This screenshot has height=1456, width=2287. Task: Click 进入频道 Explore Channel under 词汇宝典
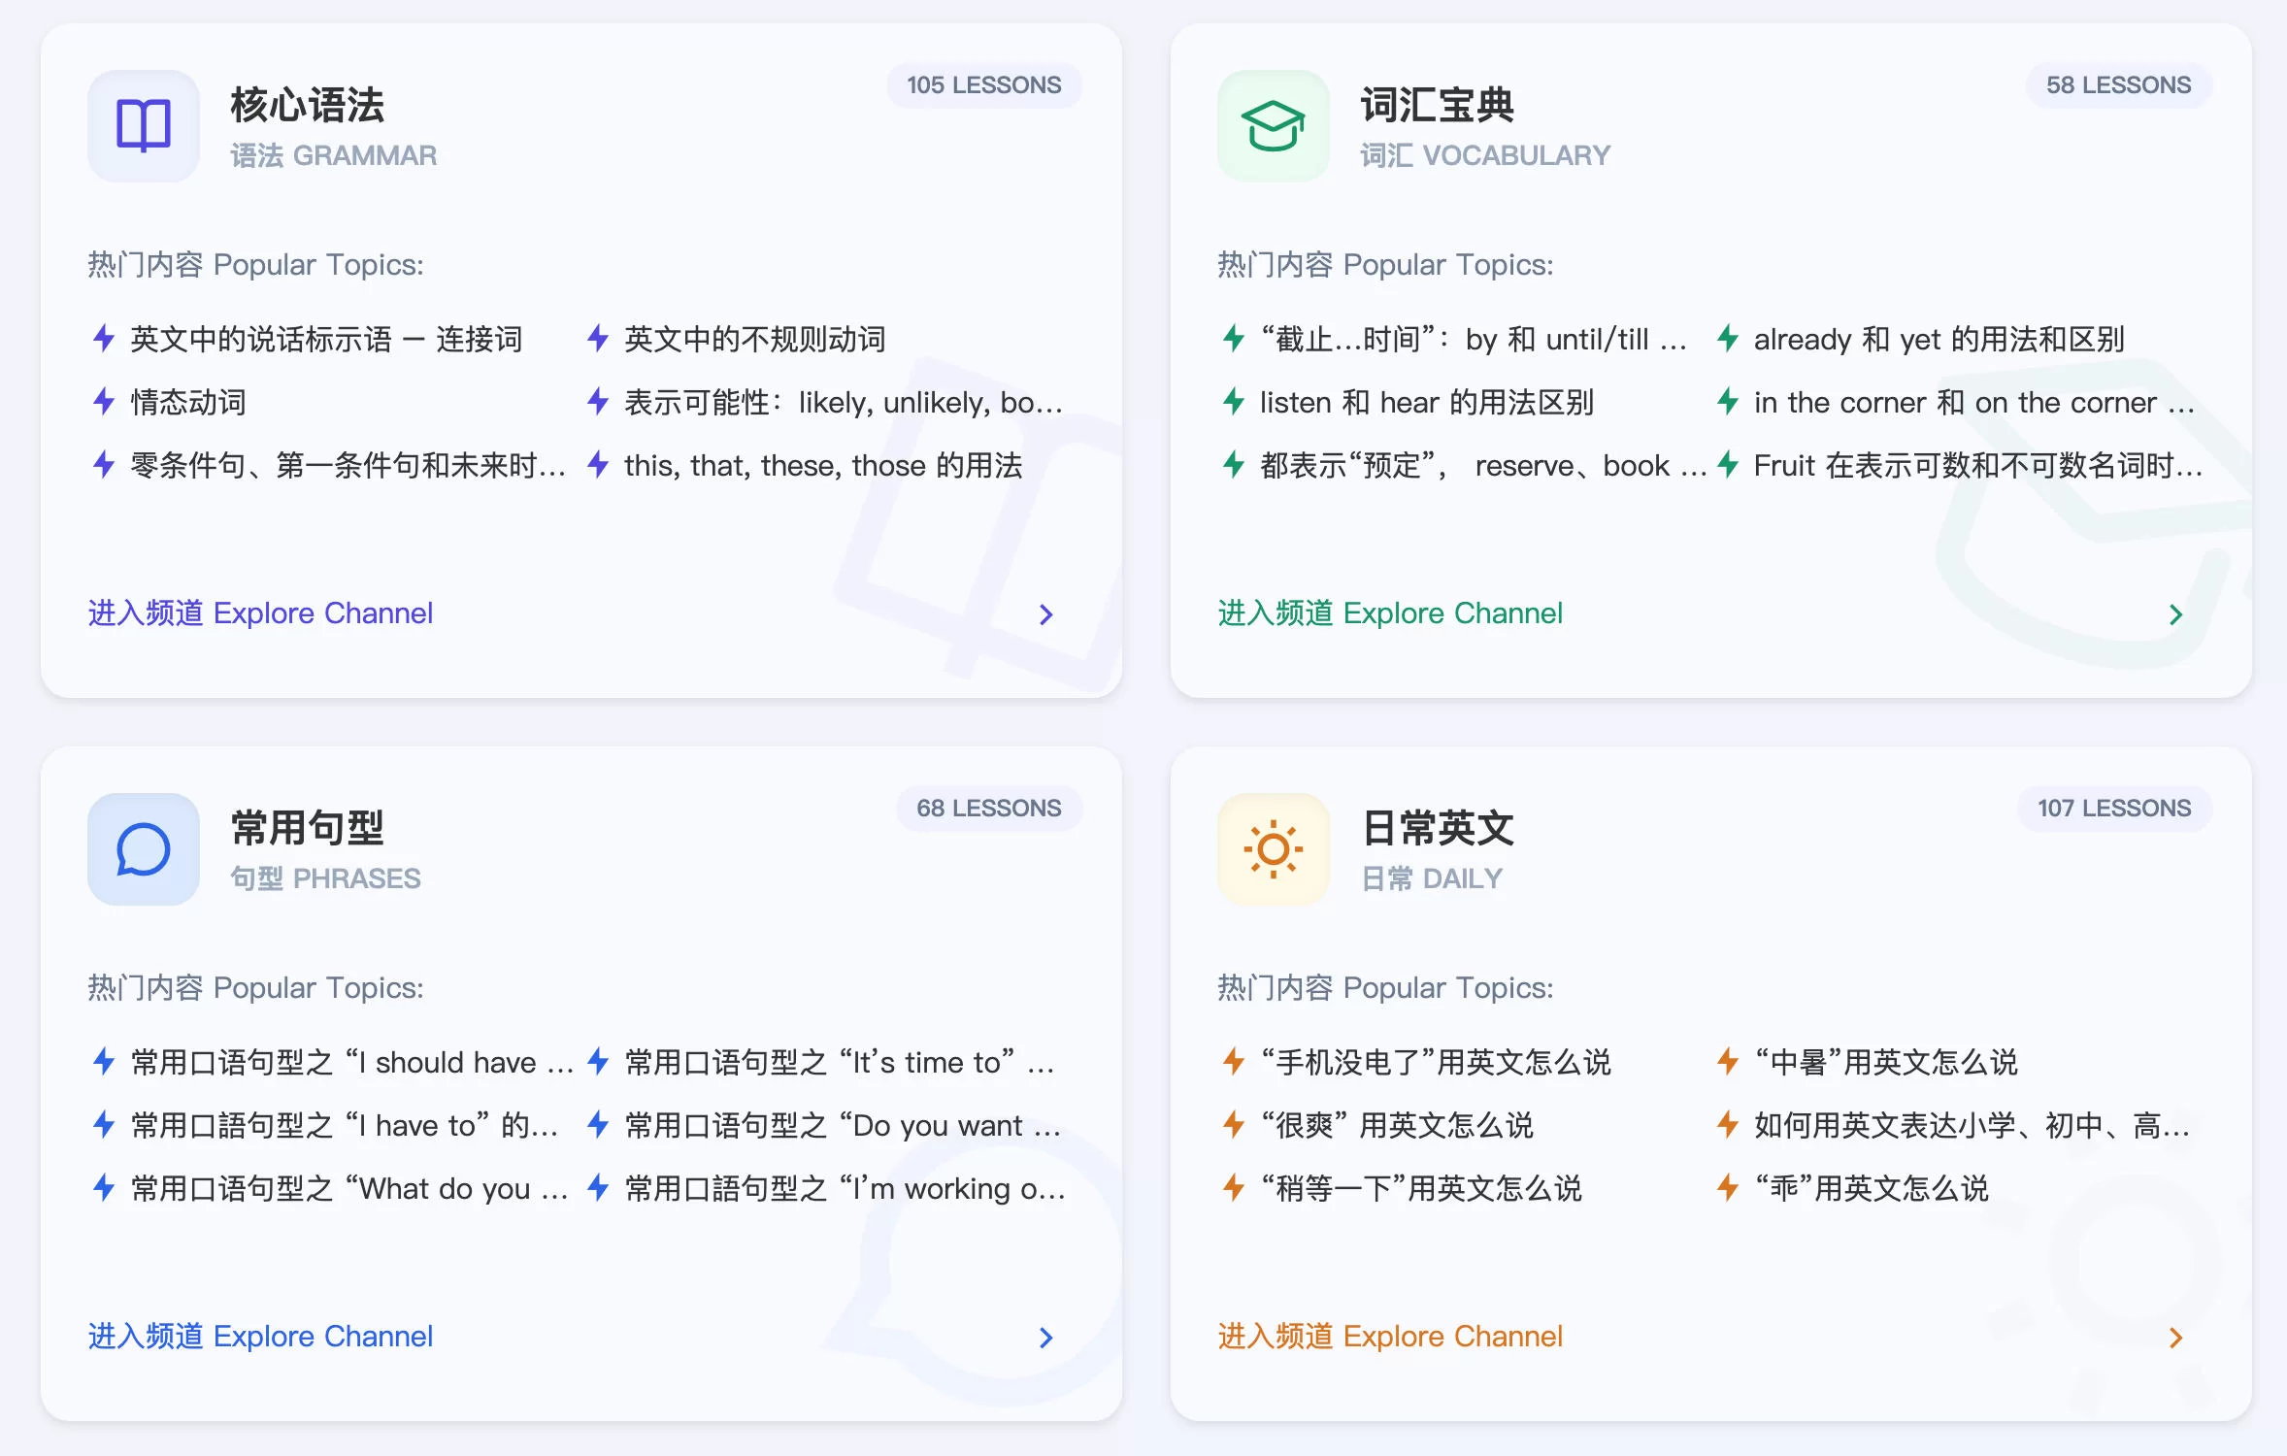tap(1390, 613)
